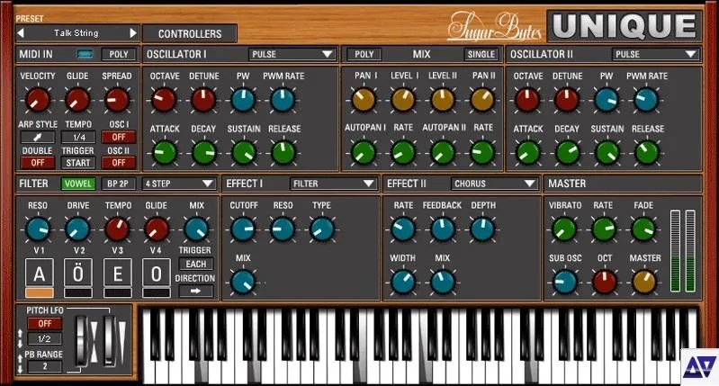Go to next preset with right arrow
Viewport: 719px width, 386px height.
[x=133, y=33]
